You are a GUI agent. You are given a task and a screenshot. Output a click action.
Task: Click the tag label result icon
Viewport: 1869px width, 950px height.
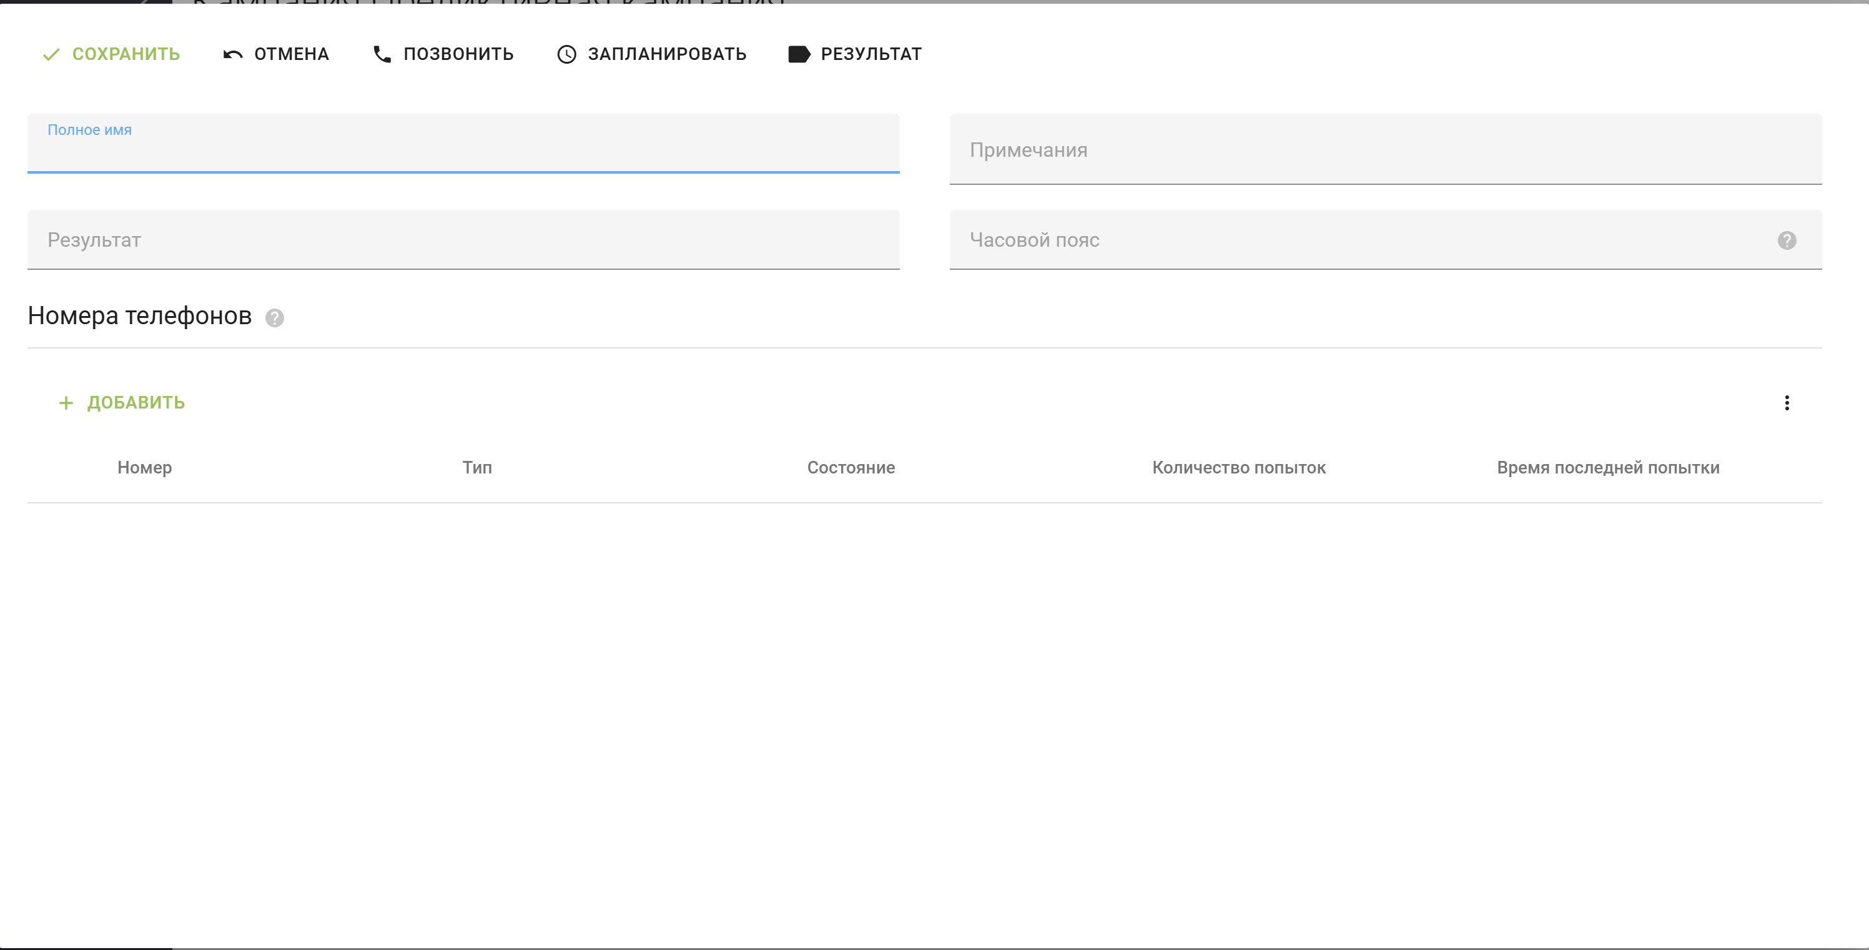(x=799, y=54)
